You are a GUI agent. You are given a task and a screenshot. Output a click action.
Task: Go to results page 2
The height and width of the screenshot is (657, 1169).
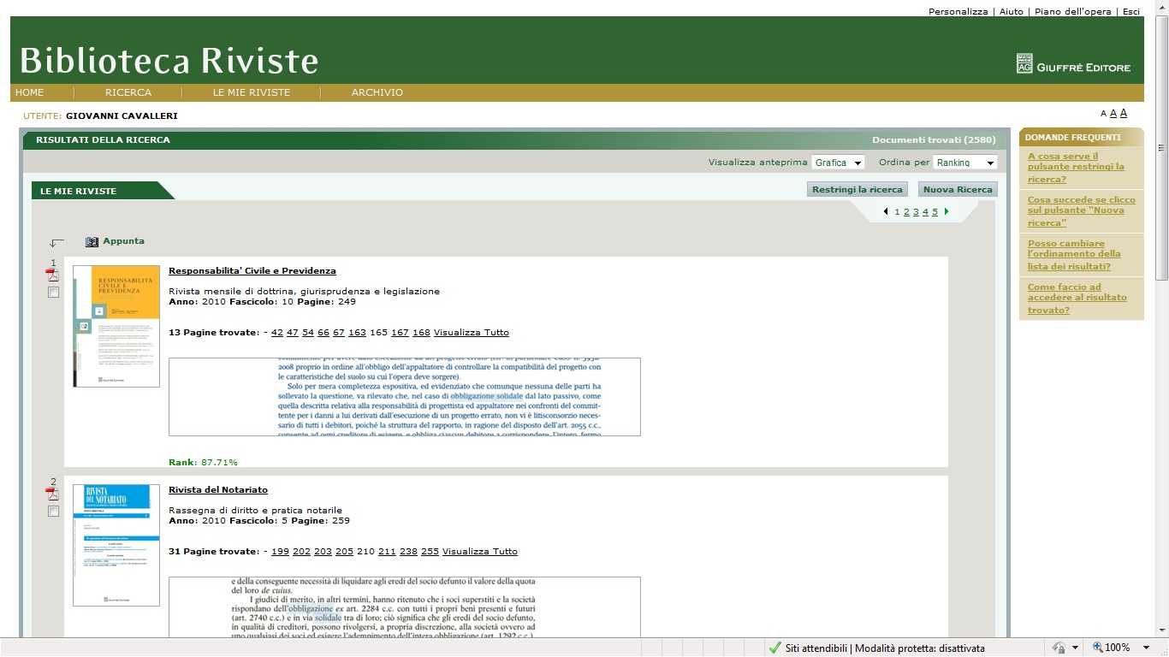906,212
